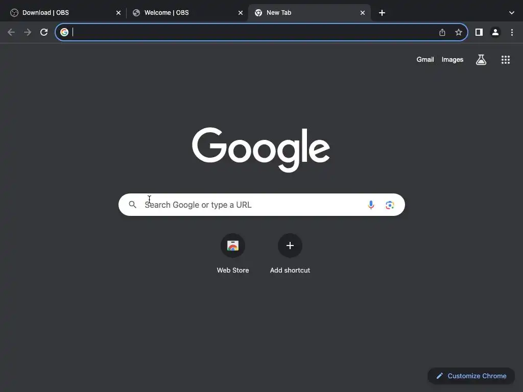Click the Google icon in address bar
Viewport: 523px width, 392px height.
click(x=64, y=32)
